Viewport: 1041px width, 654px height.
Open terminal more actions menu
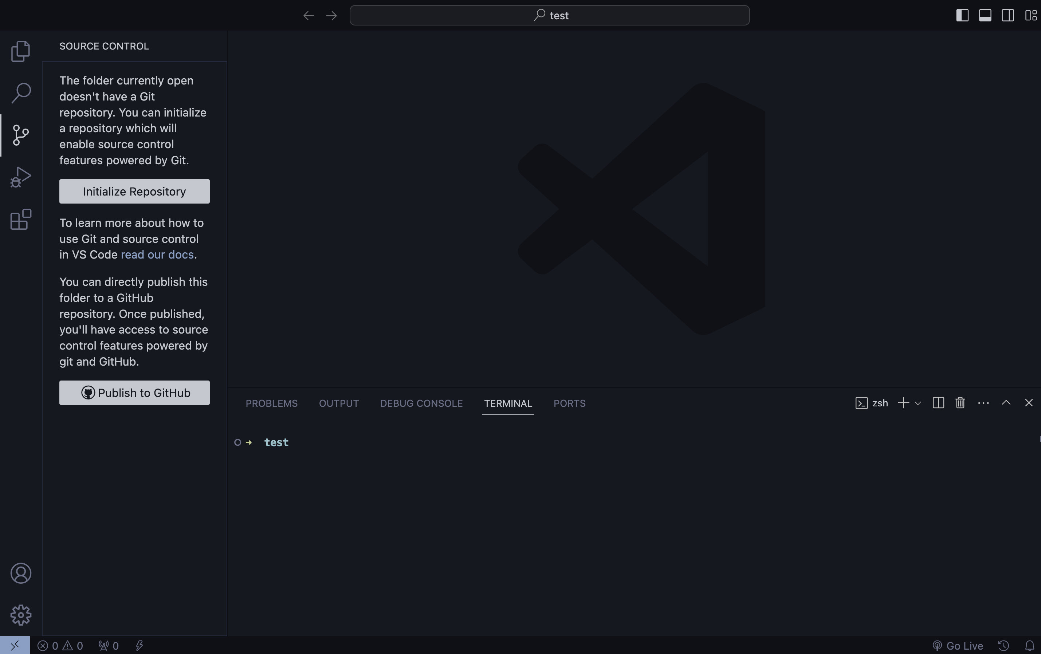click(x=983, y=402)
